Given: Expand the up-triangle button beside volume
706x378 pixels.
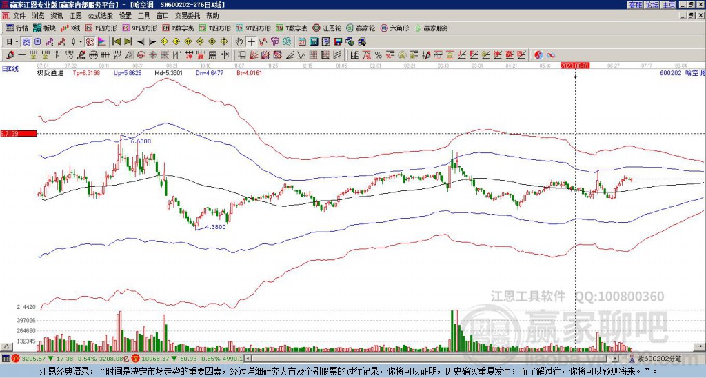Looking at the screenshot, I should (x=6, y=346).
